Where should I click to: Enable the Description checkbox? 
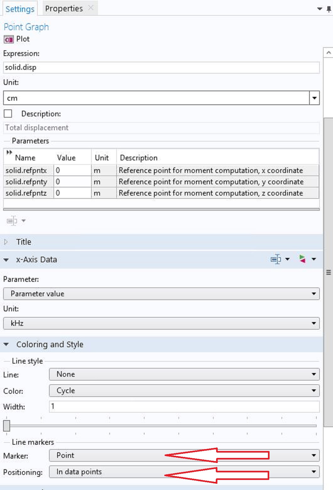8,114
